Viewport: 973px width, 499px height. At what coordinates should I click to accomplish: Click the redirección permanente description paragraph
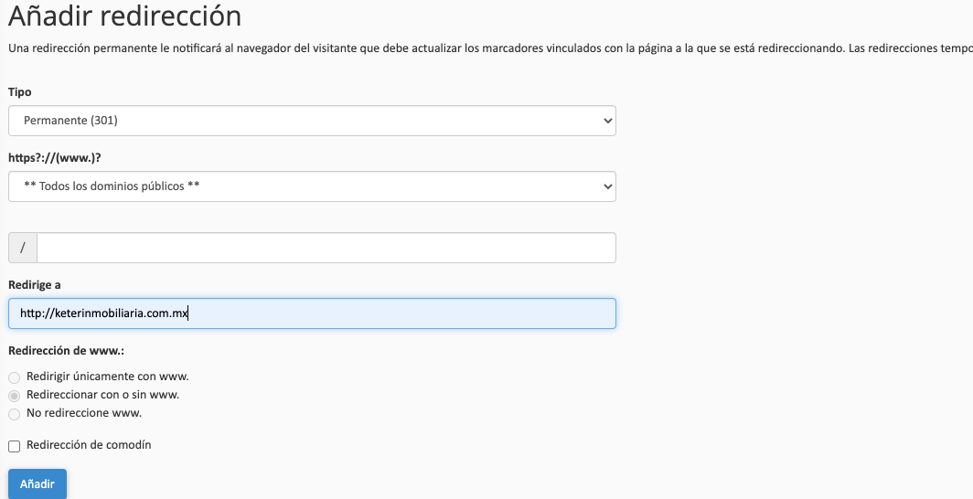tap(490, 48)
